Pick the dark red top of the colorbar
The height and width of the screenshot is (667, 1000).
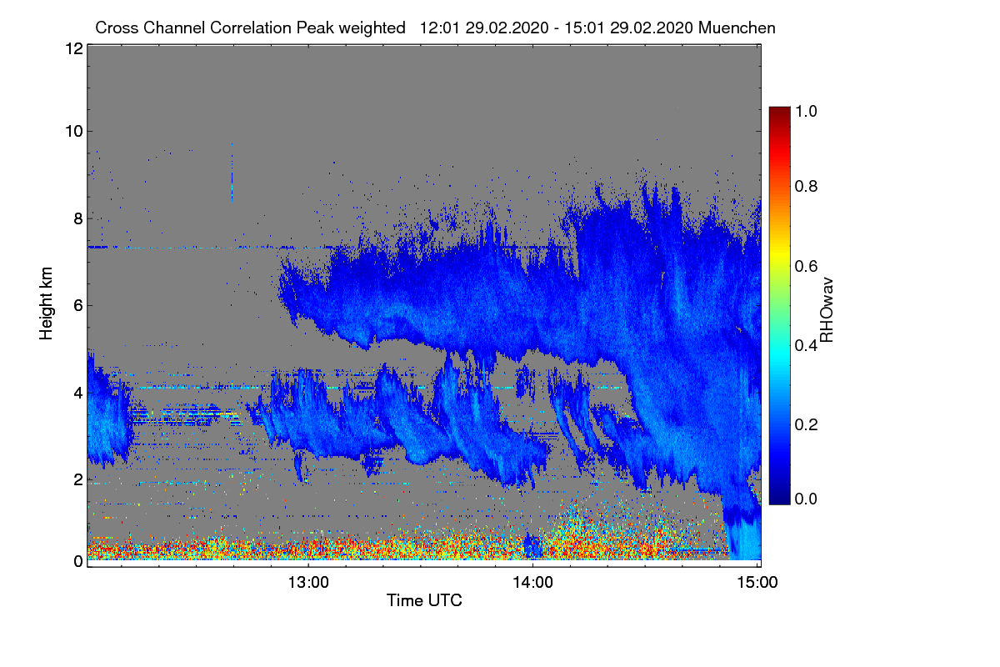779,111
